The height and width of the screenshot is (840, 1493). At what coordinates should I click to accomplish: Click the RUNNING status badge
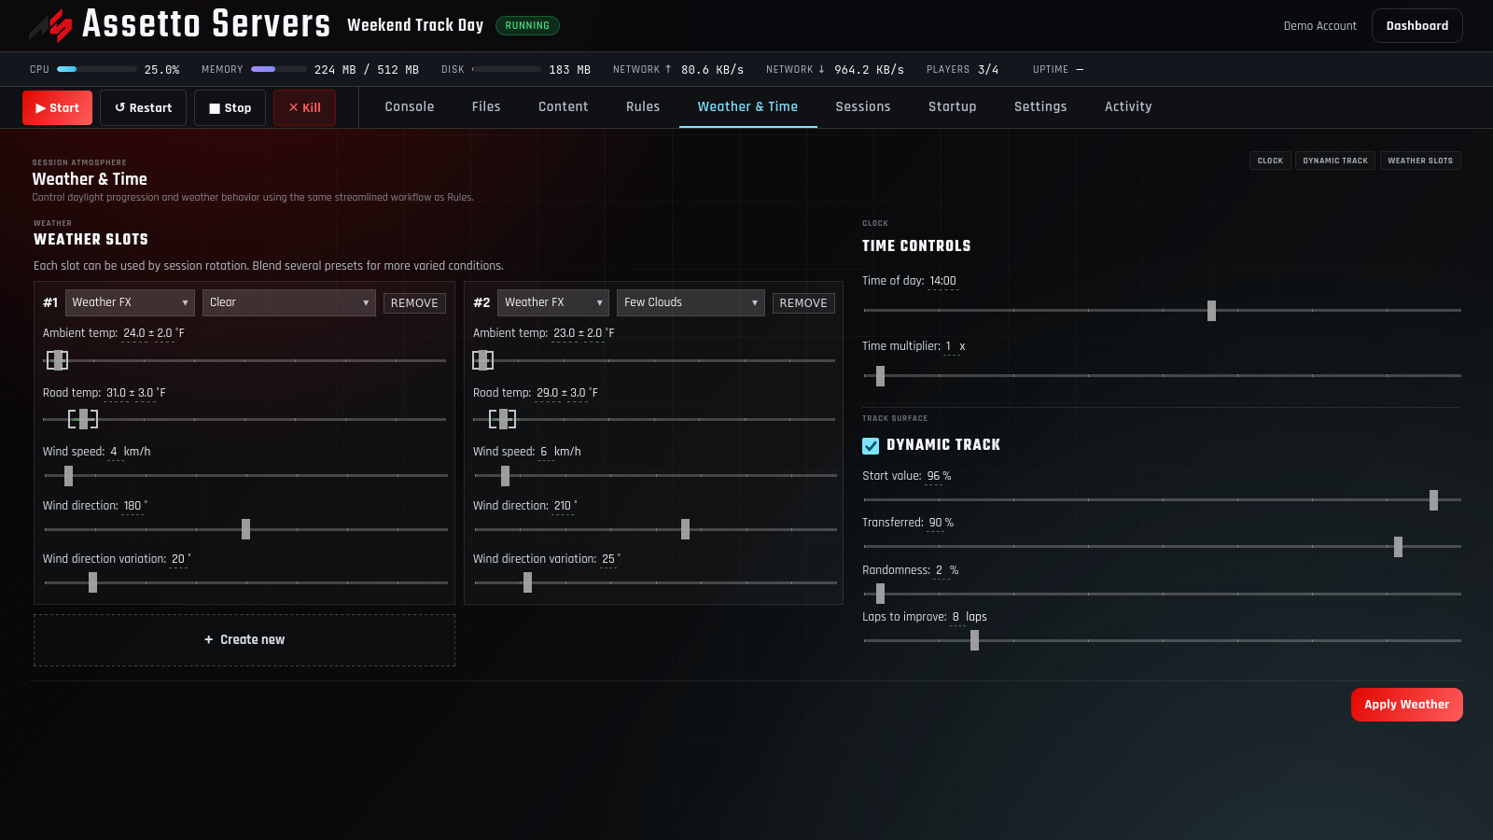[x=527, y=26]
